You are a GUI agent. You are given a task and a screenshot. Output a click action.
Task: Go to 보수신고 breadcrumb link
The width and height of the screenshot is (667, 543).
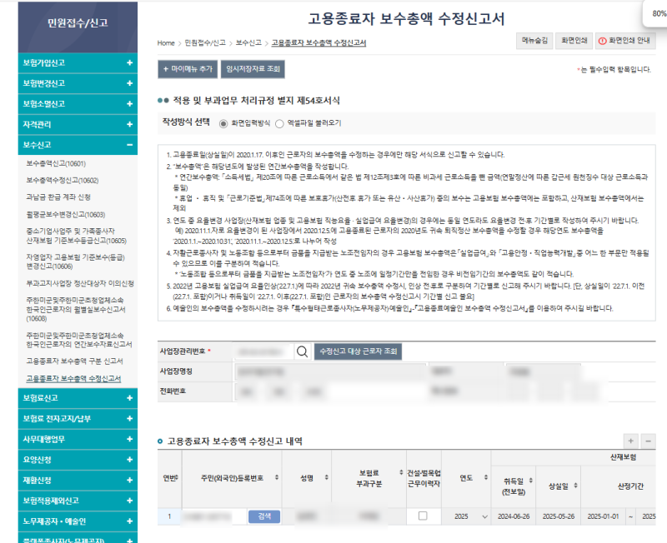248,43
